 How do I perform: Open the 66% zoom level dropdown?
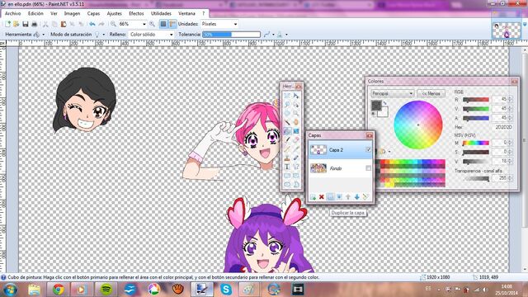pyautogui.click(x=144, y=24)
